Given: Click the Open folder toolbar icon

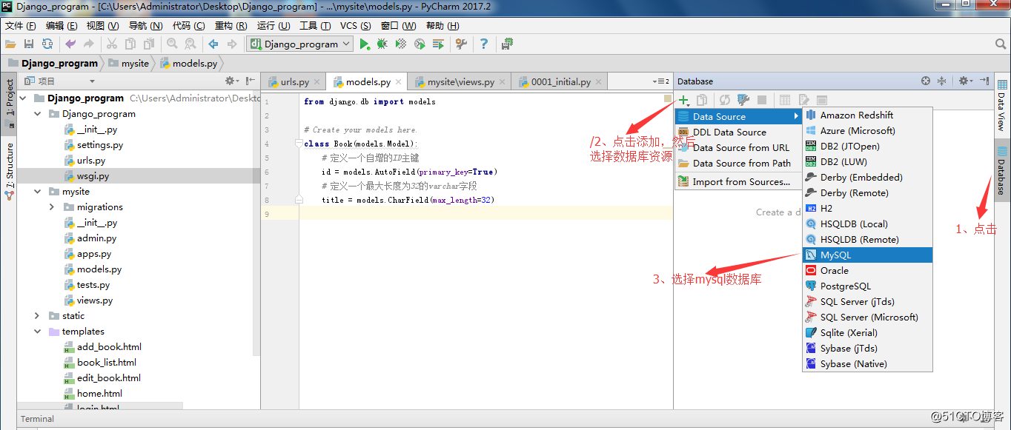Looking at the screenshot, I should [10, 44].
